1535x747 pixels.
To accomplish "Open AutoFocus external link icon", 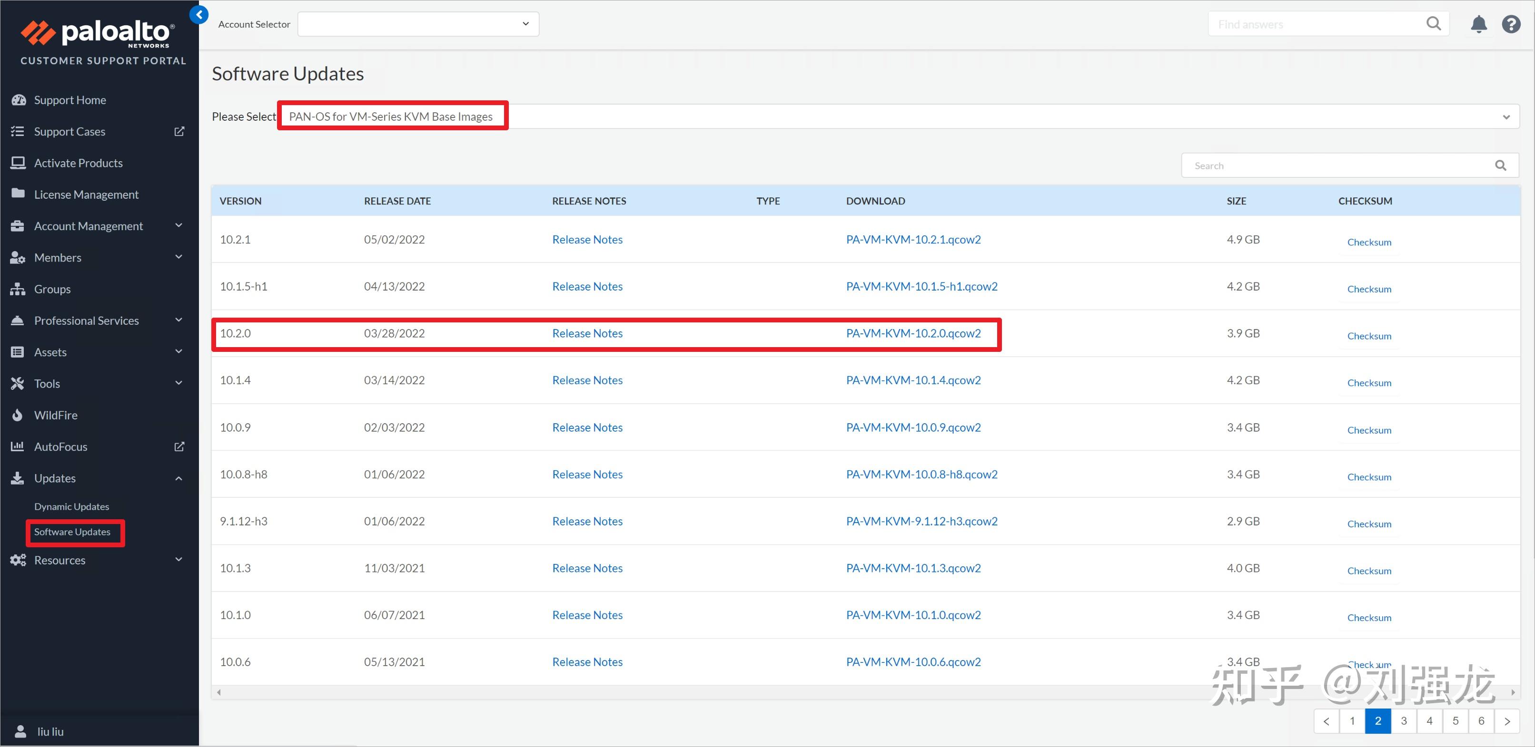I will click(x=179, y=446).
